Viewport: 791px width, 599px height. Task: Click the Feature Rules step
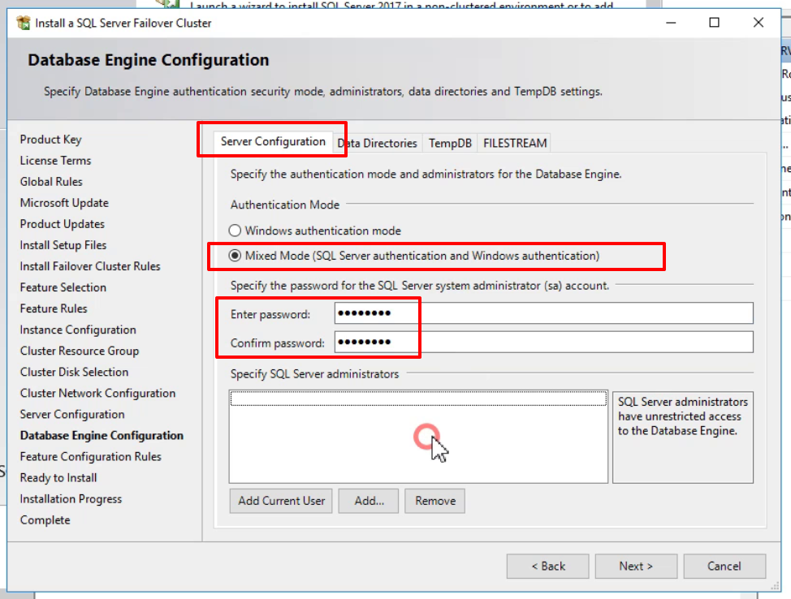click(x=54, y=308)
